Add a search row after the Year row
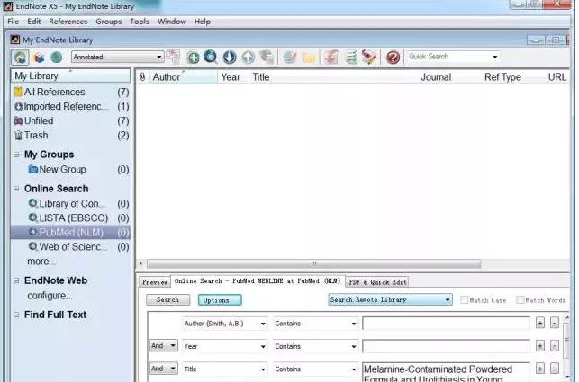The image size is (579, 382). click(540, 346)
